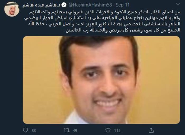185x135 pixels.
Task: Open the attached photo of the smiling man
Action: pos(101,80)
